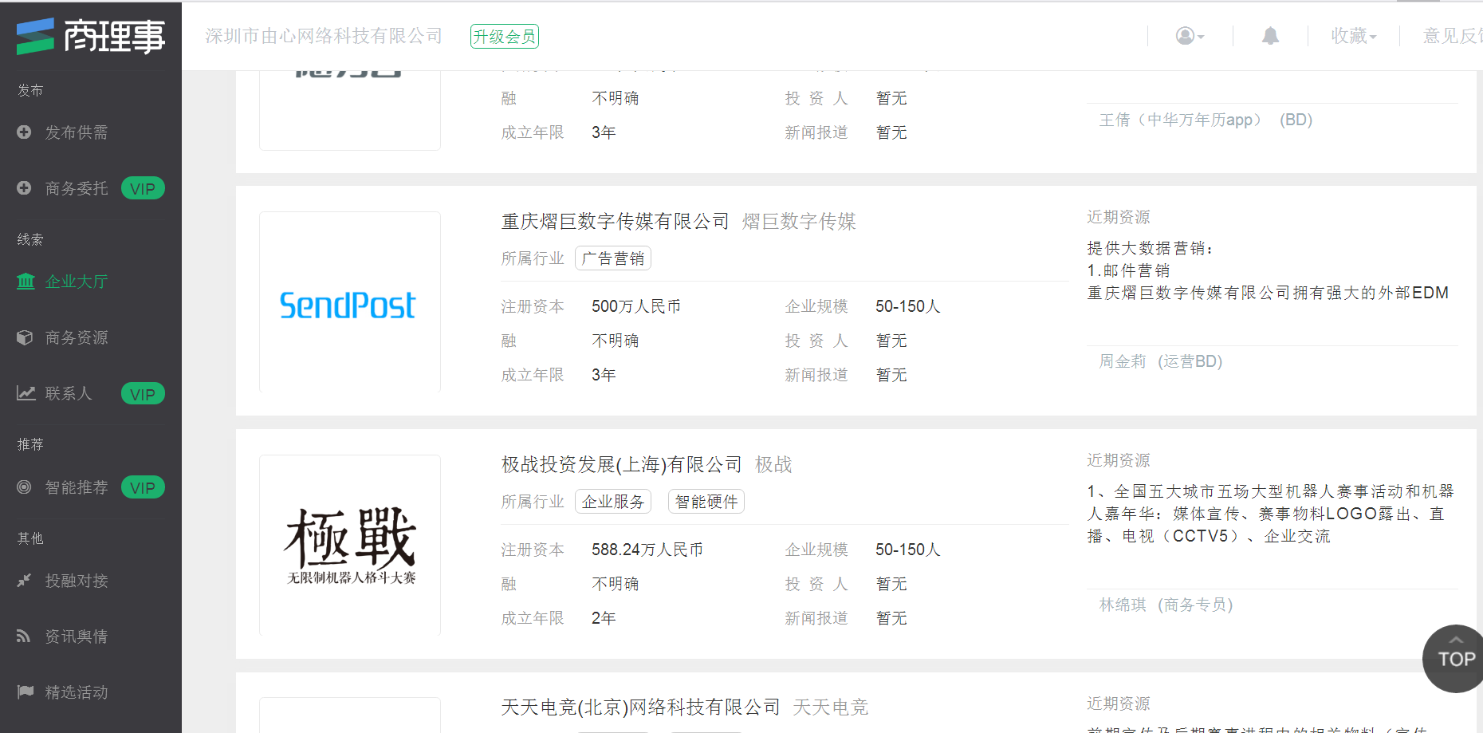Open notifications bell icon
The height and width of the screenshot is (733, 1483).
[1270, 36]
